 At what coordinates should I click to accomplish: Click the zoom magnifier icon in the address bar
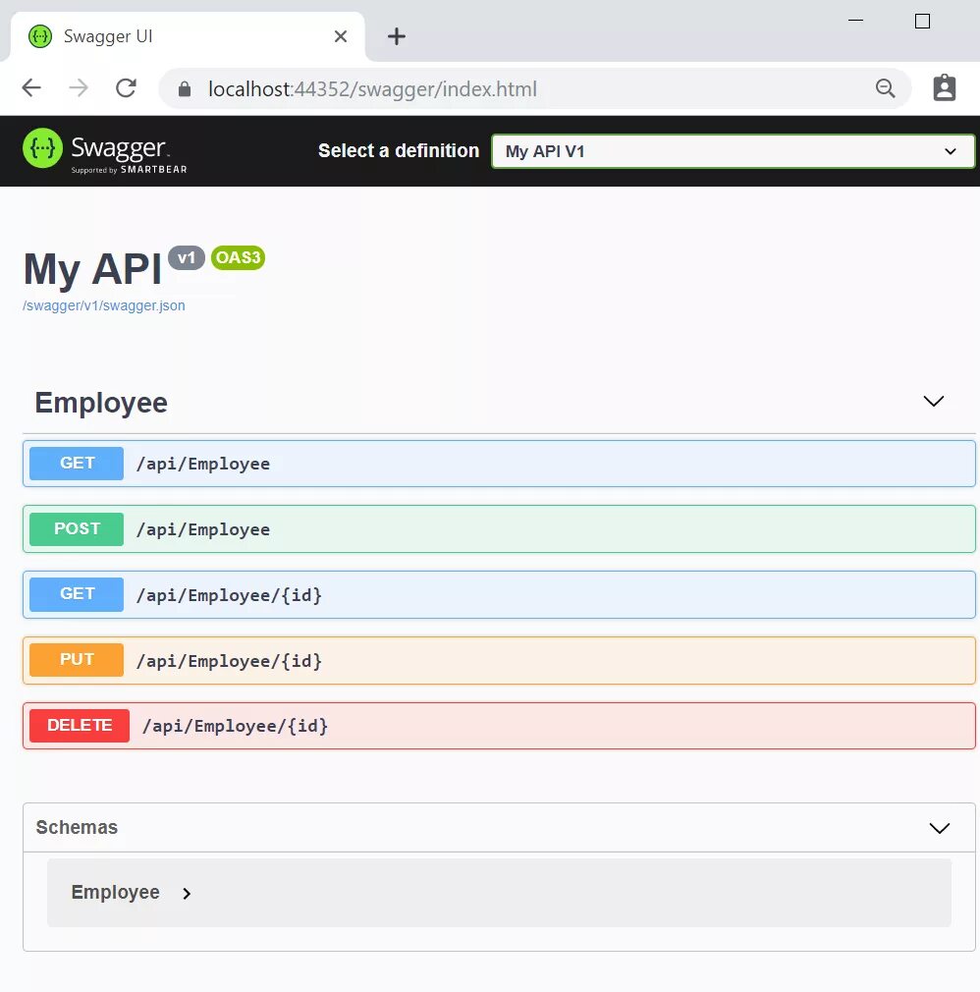tap(886, 87)
